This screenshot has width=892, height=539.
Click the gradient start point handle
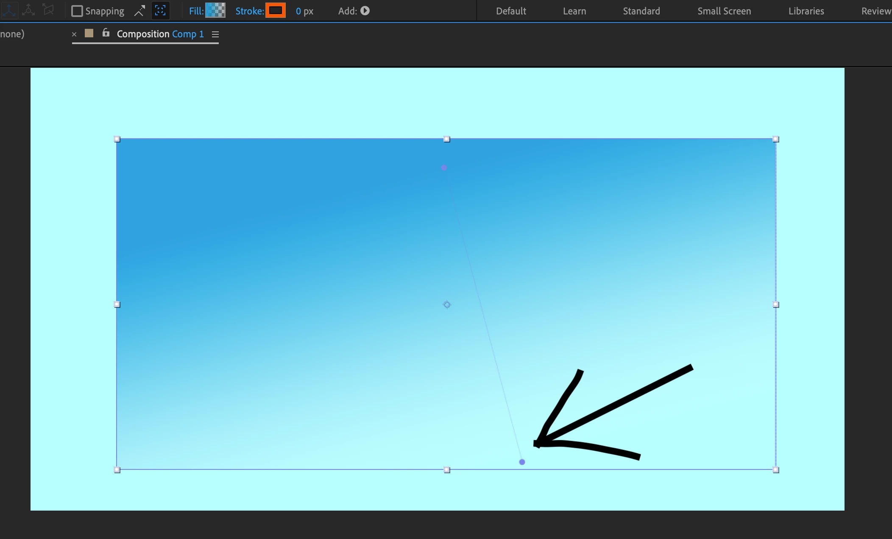444,168
